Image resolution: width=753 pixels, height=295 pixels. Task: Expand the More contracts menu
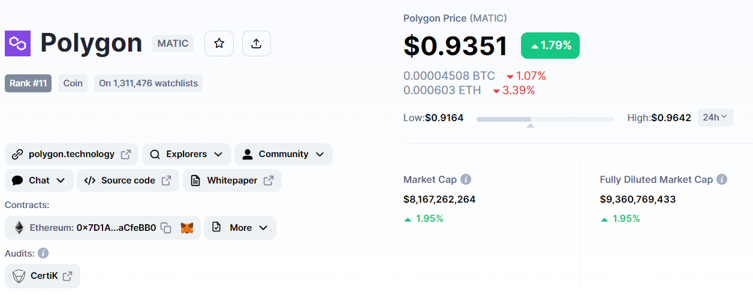point(240,228)
